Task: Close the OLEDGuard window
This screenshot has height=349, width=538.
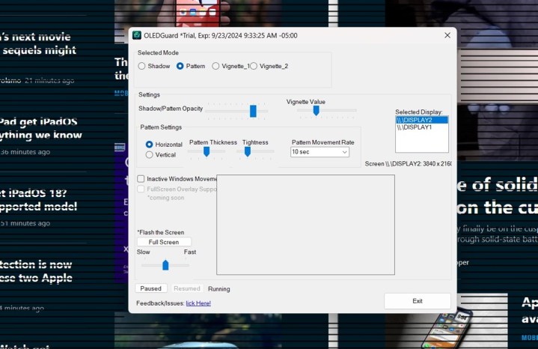Action: click(447, 35)
